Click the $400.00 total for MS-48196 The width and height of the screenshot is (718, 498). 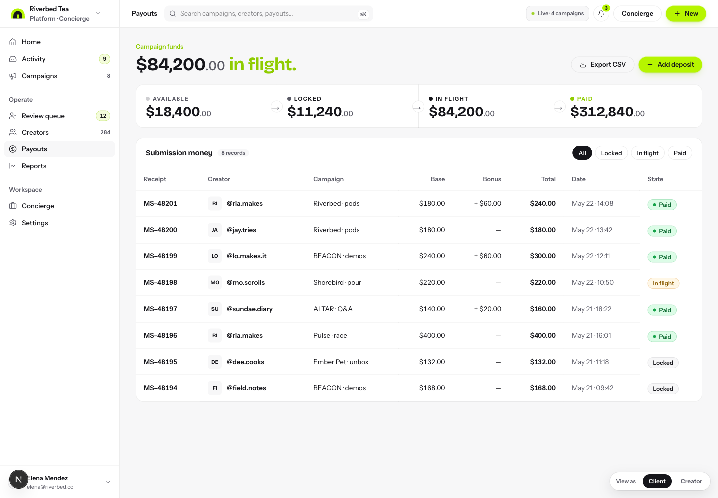tap(542, 335)
